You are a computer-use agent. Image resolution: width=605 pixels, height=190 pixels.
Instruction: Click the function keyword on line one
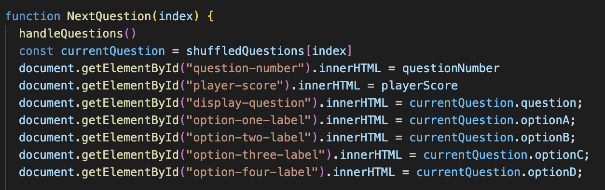pyautogui.click(x=33, y=16)
